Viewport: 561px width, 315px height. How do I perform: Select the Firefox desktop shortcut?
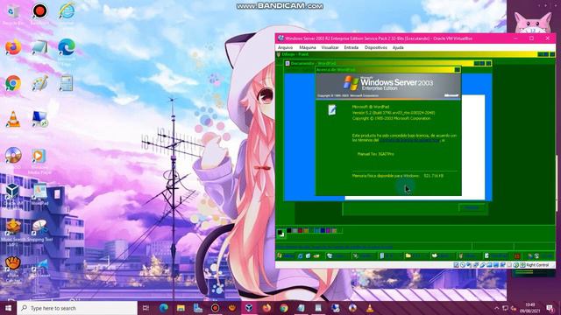(x=13, y=47)
